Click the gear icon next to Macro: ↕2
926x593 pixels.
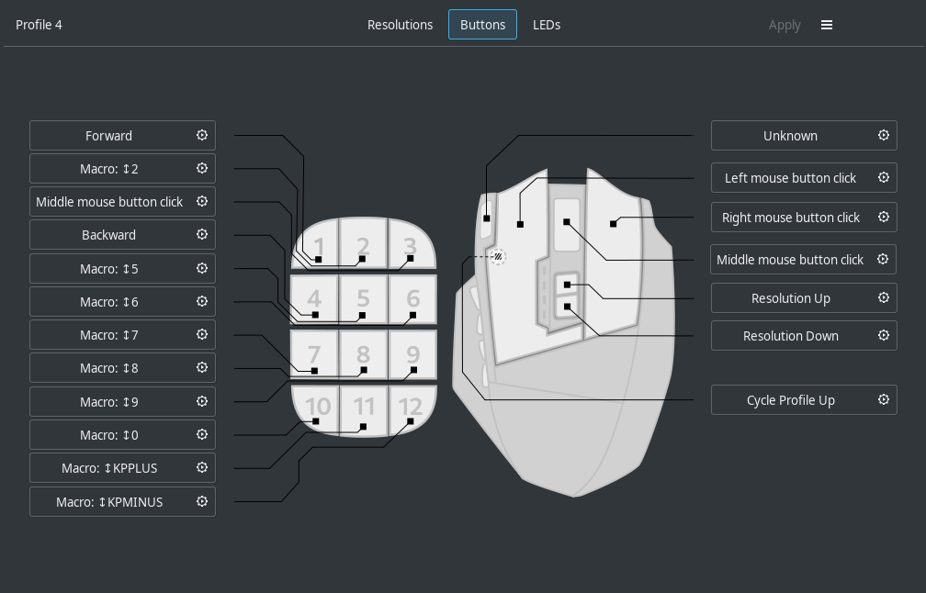[x=202, y=168]
